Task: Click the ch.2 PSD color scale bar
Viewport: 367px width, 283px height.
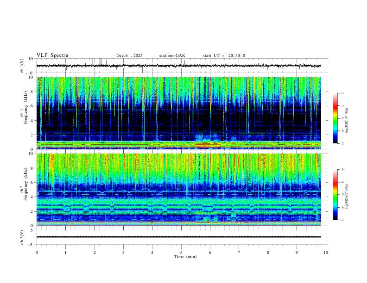Action: tap(335, 195)
